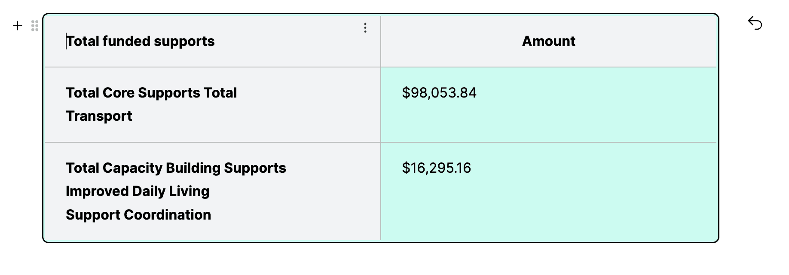This screenshot has width=789, height=275.
Task: Select the "Total Capacity Building Supports" text
Action: pyautogui.click(x=176, y=168)
